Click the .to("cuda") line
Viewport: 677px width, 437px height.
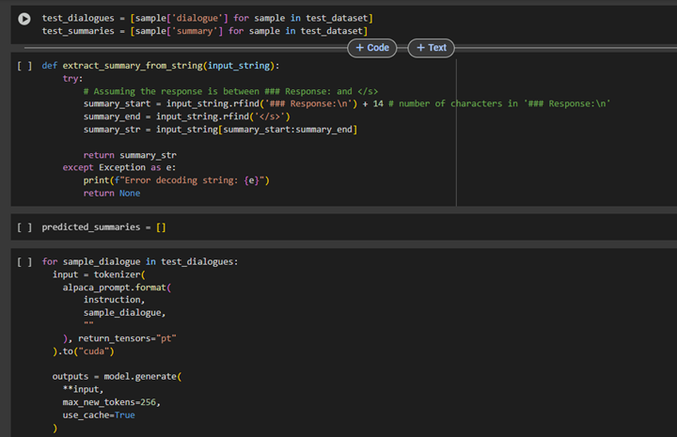point(87,351)
